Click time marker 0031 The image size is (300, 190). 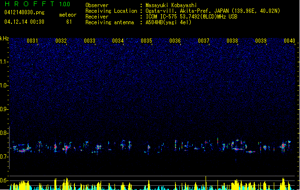[32, 41]
